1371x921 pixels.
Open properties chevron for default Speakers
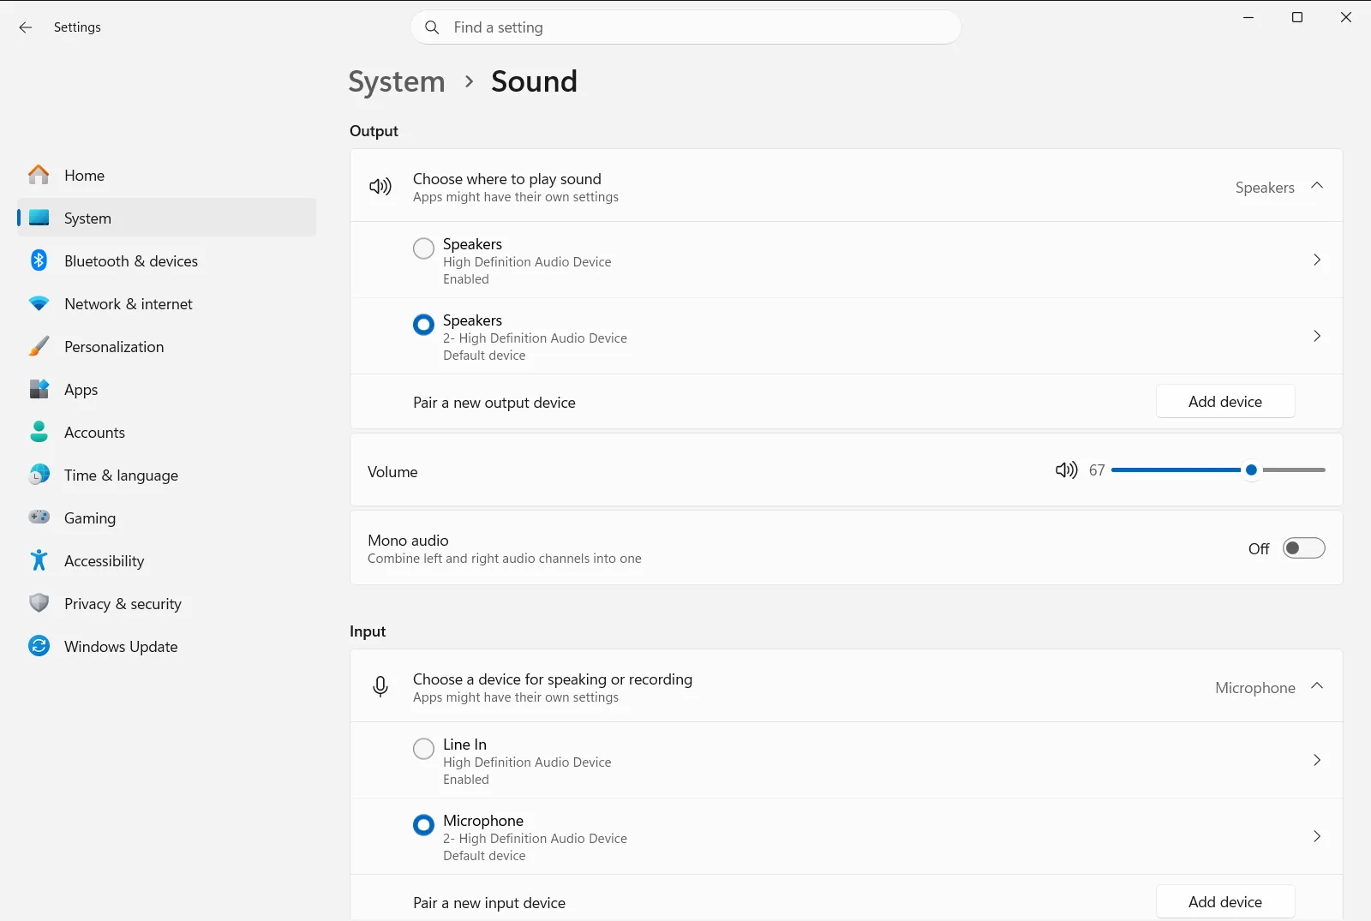pyautogui.click(x=1317, y=336)
